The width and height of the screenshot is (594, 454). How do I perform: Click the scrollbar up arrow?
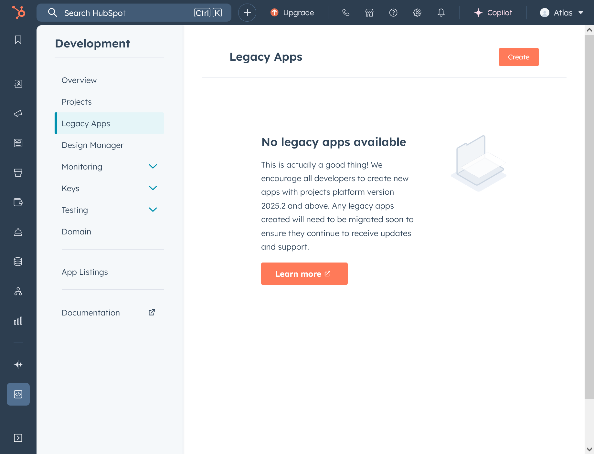[589, 30]
